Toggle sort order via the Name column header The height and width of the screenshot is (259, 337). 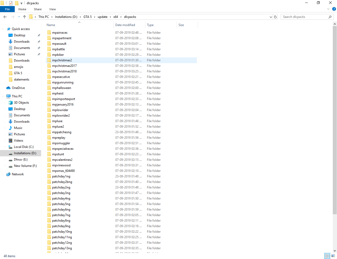(x=51, y=25)
